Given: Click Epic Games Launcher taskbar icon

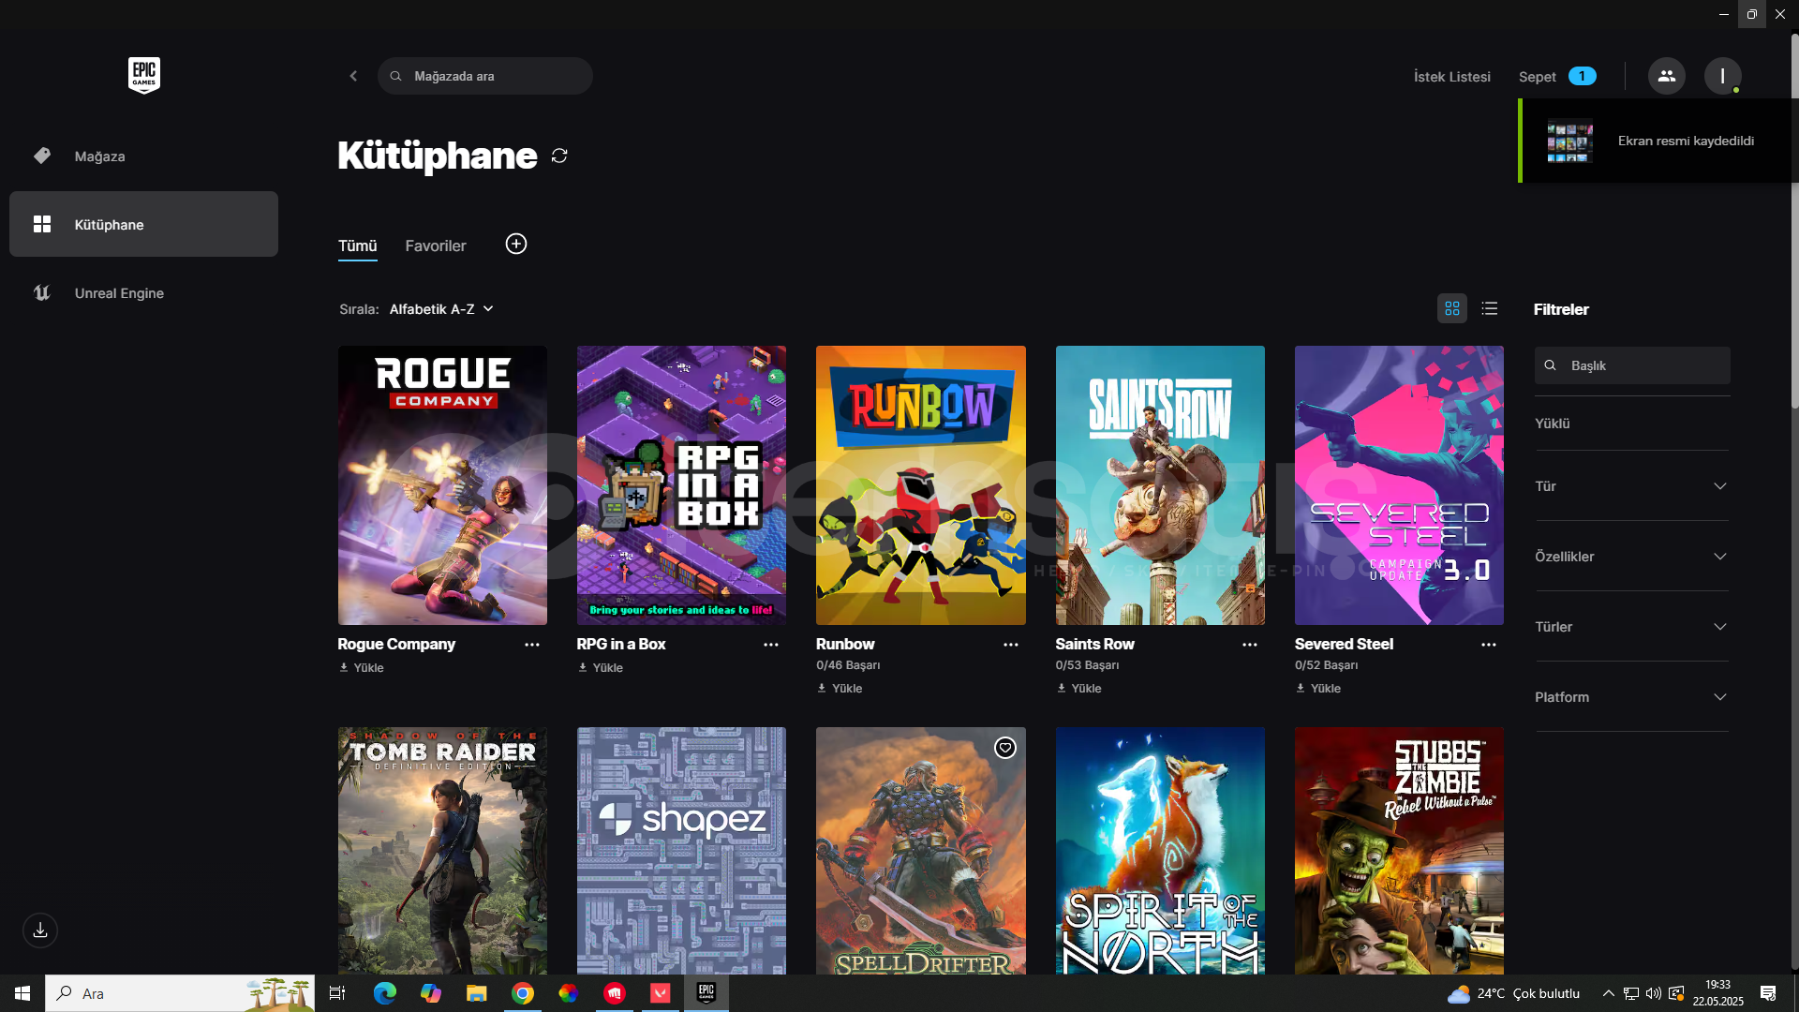Looking at the screenshot, I should (706, 993).
